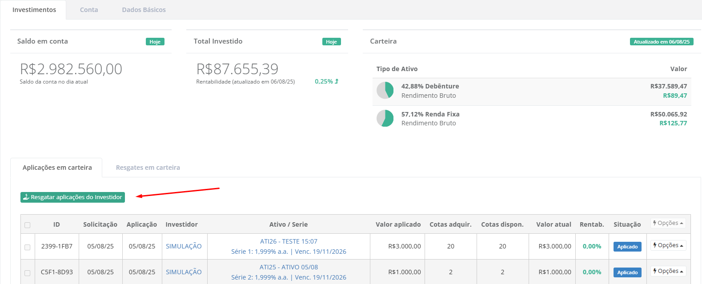Check the box for row C5F1-8D93

pyautogui.click(x=28, y=273)
